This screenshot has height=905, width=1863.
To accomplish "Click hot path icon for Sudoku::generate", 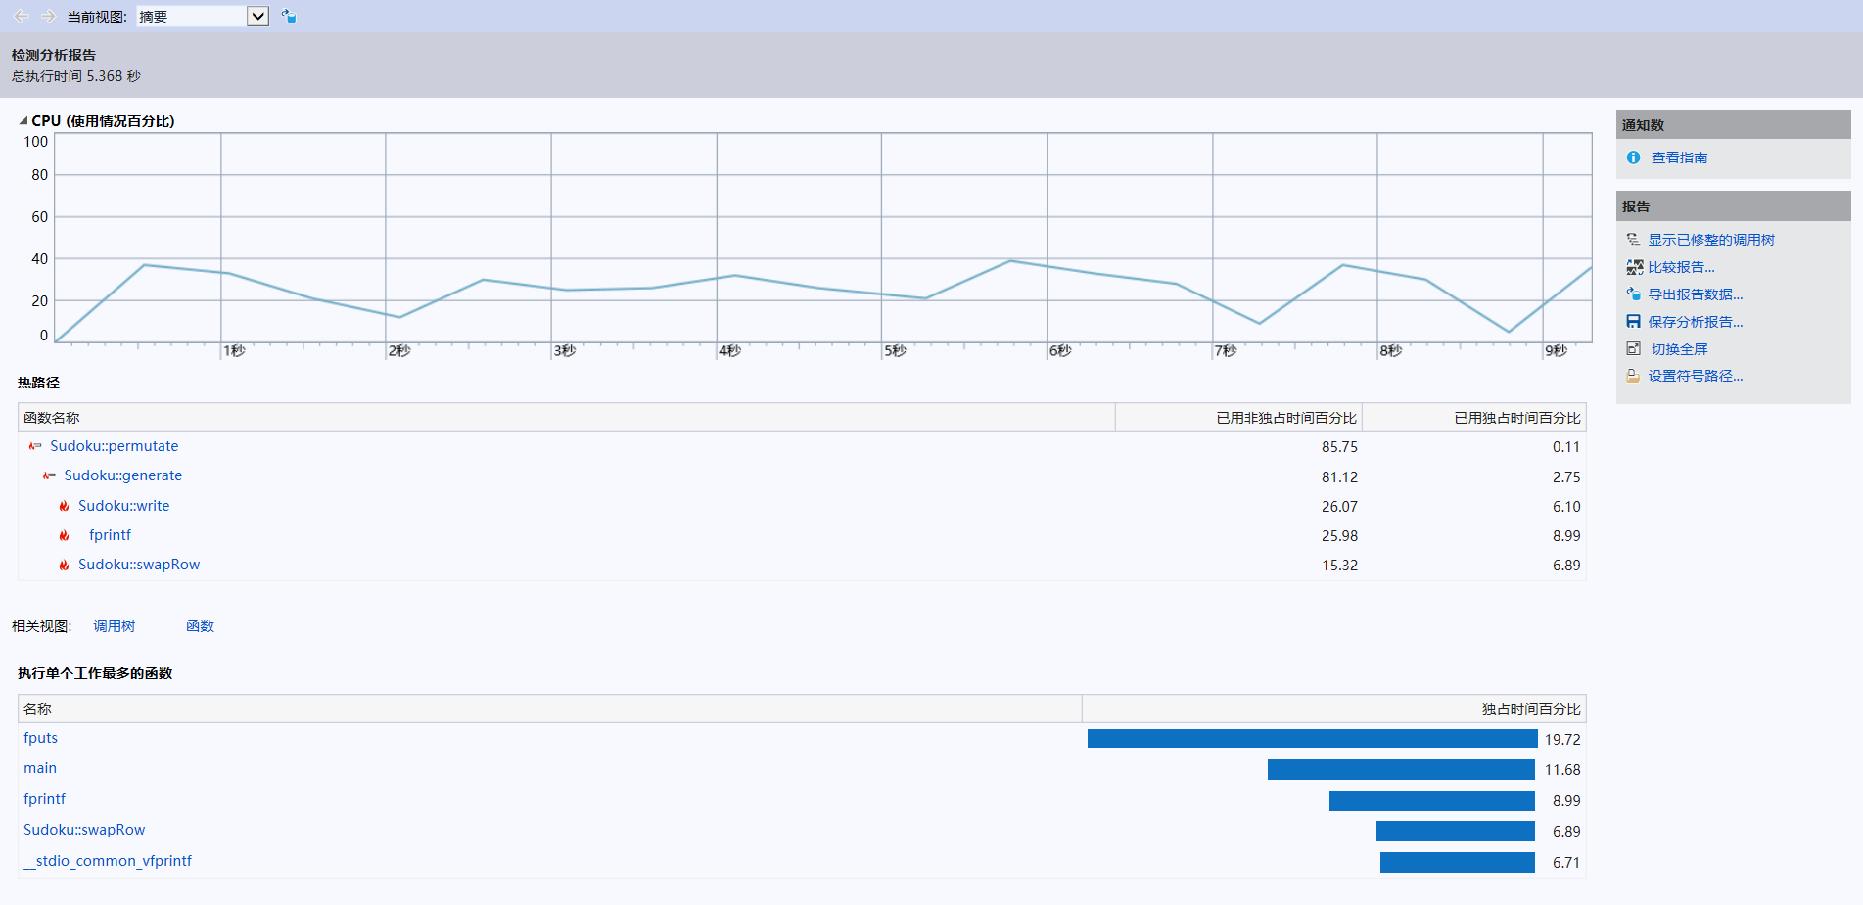I will pyautogui.click(x=49, y=475).
